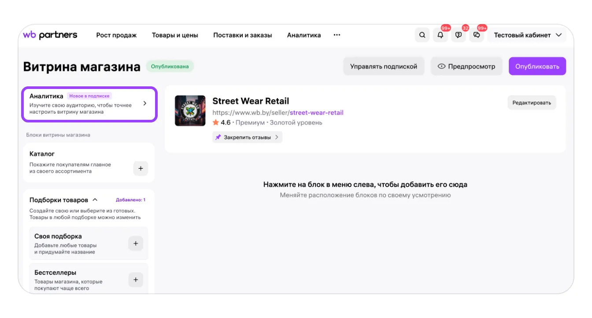This screenshot has width=592, height=318.
Task: Open the street-wear-retail store link
Action: click(x=316, y=113)
